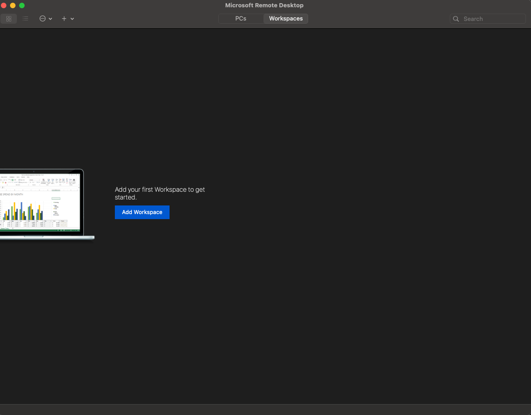Click the 'Add your first Workspace' text
Viewport: 531px width, 415px height.
tap(160, 193)
